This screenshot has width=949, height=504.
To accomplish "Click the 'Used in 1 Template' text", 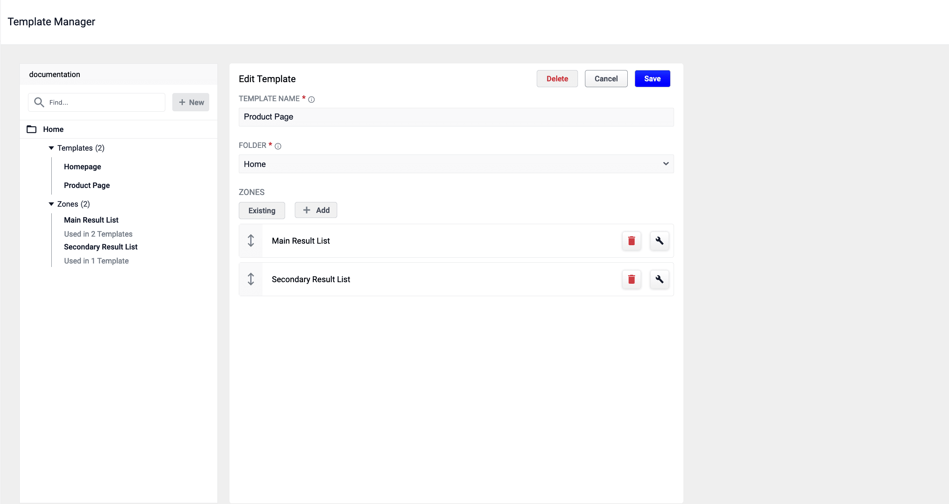I will 96,261.
